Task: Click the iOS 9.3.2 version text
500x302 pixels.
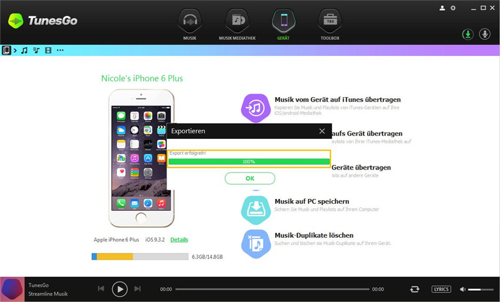Action: [x=155, y=240]
